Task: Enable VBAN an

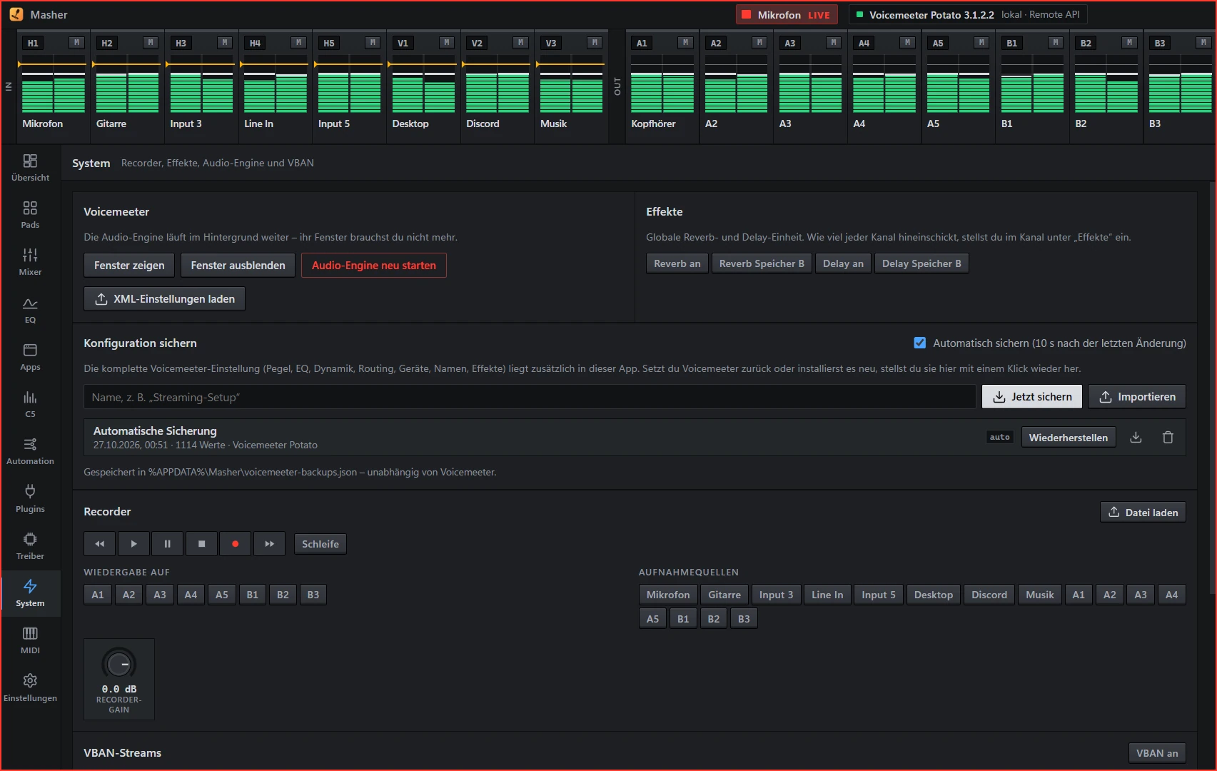Action: (x=1157, y=753)
